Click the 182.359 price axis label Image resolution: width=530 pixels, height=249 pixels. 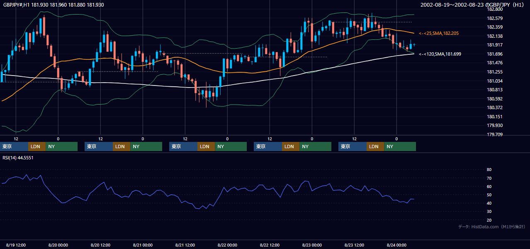point(495,27)
